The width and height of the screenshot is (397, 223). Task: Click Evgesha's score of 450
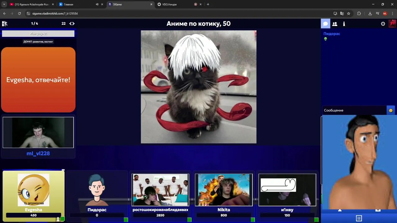(x=33, y=215)
